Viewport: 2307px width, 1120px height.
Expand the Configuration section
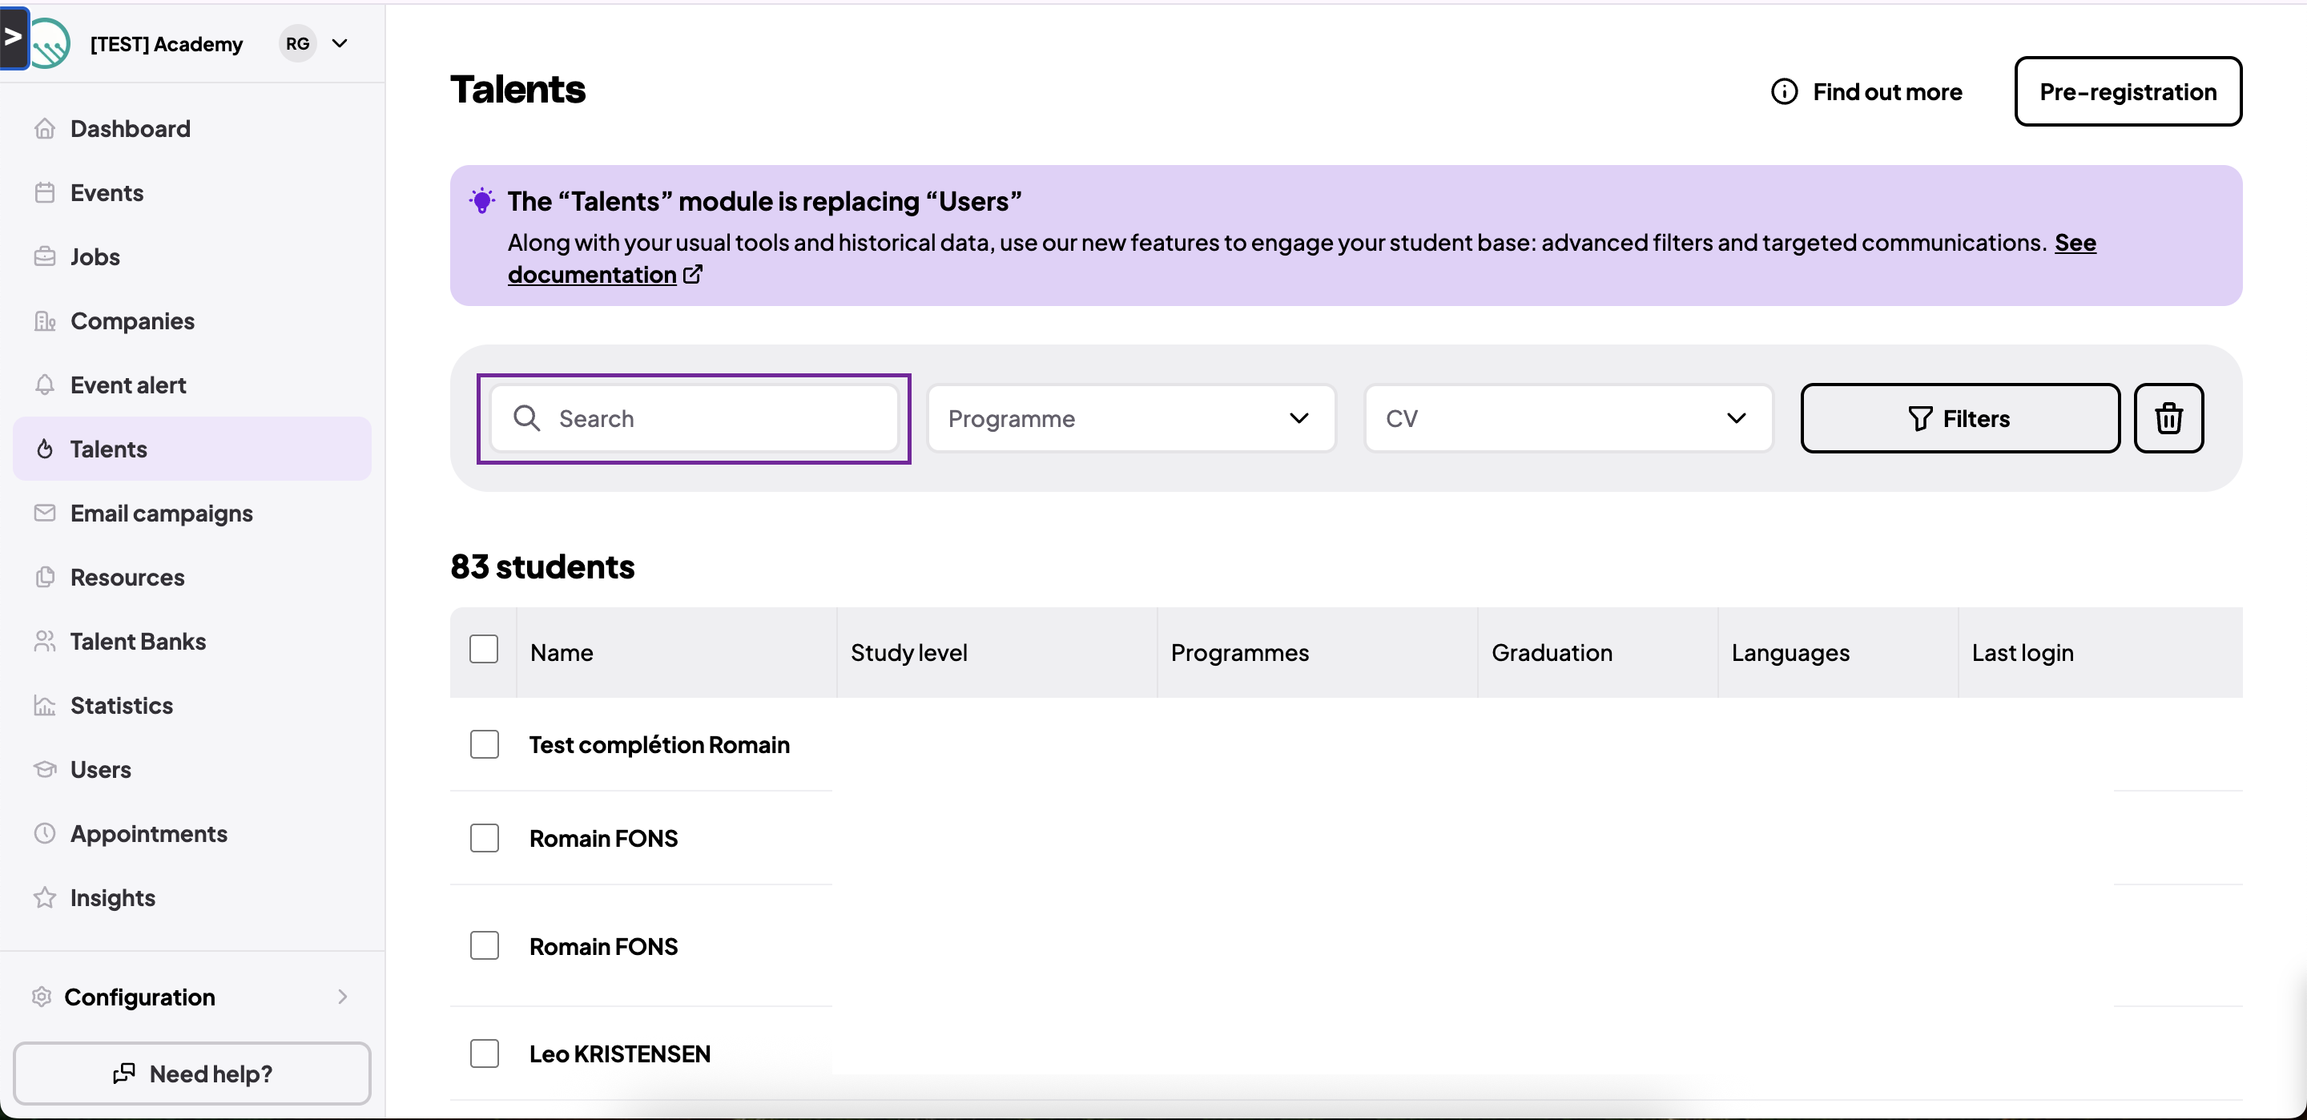(x=191, y=997)
